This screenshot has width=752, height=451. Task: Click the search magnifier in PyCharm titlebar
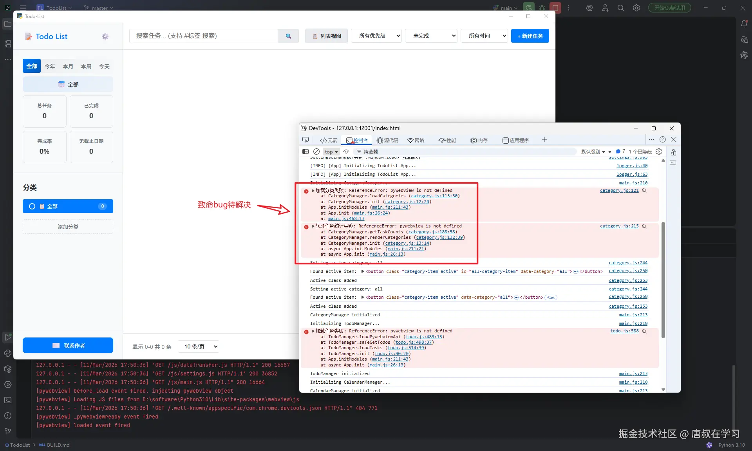(x=620, y=7)
